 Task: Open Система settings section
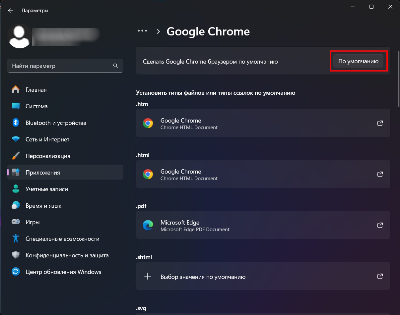(65, 106)
